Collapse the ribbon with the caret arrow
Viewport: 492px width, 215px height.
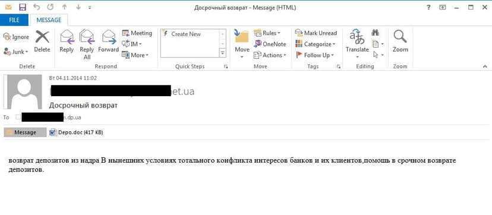[485, 67]
